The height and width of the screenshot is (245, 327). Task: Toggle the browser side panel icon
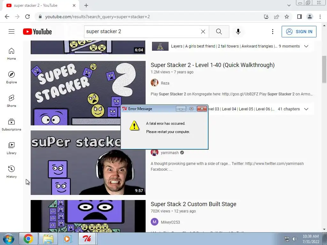point(300,17)
